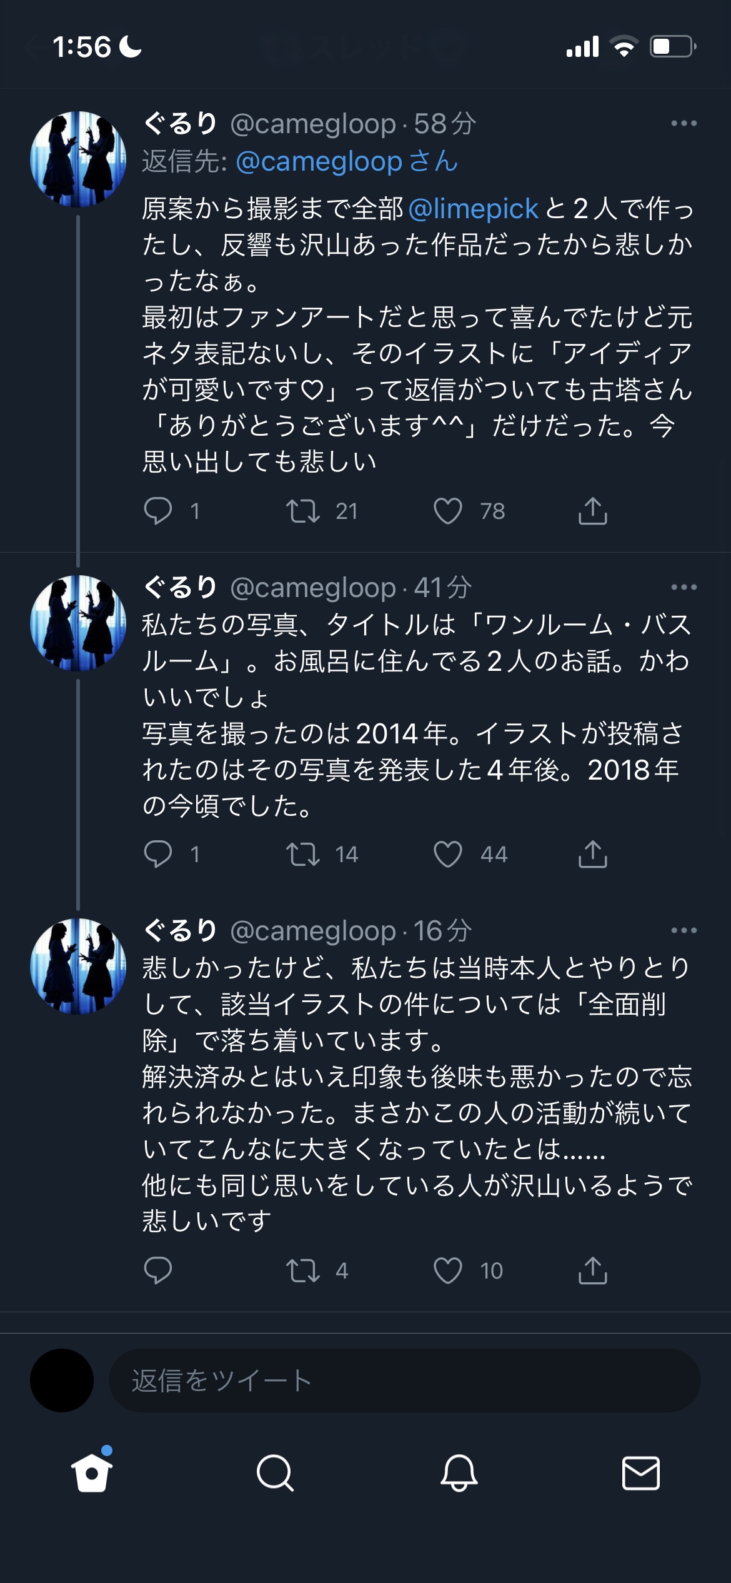
Task: Open more options on the 16分 tweet
Action: (684, 930)
